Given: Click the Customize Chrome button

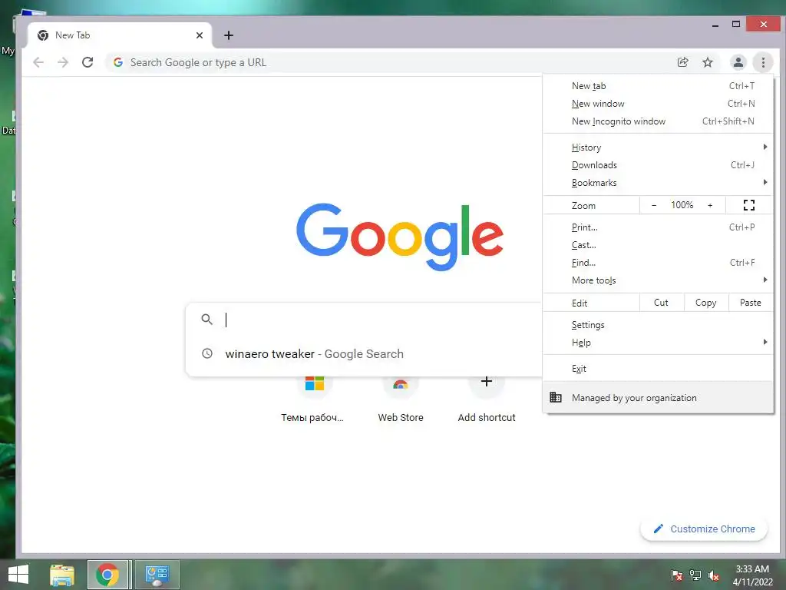Looking at the screenshot, I should 705,529.
